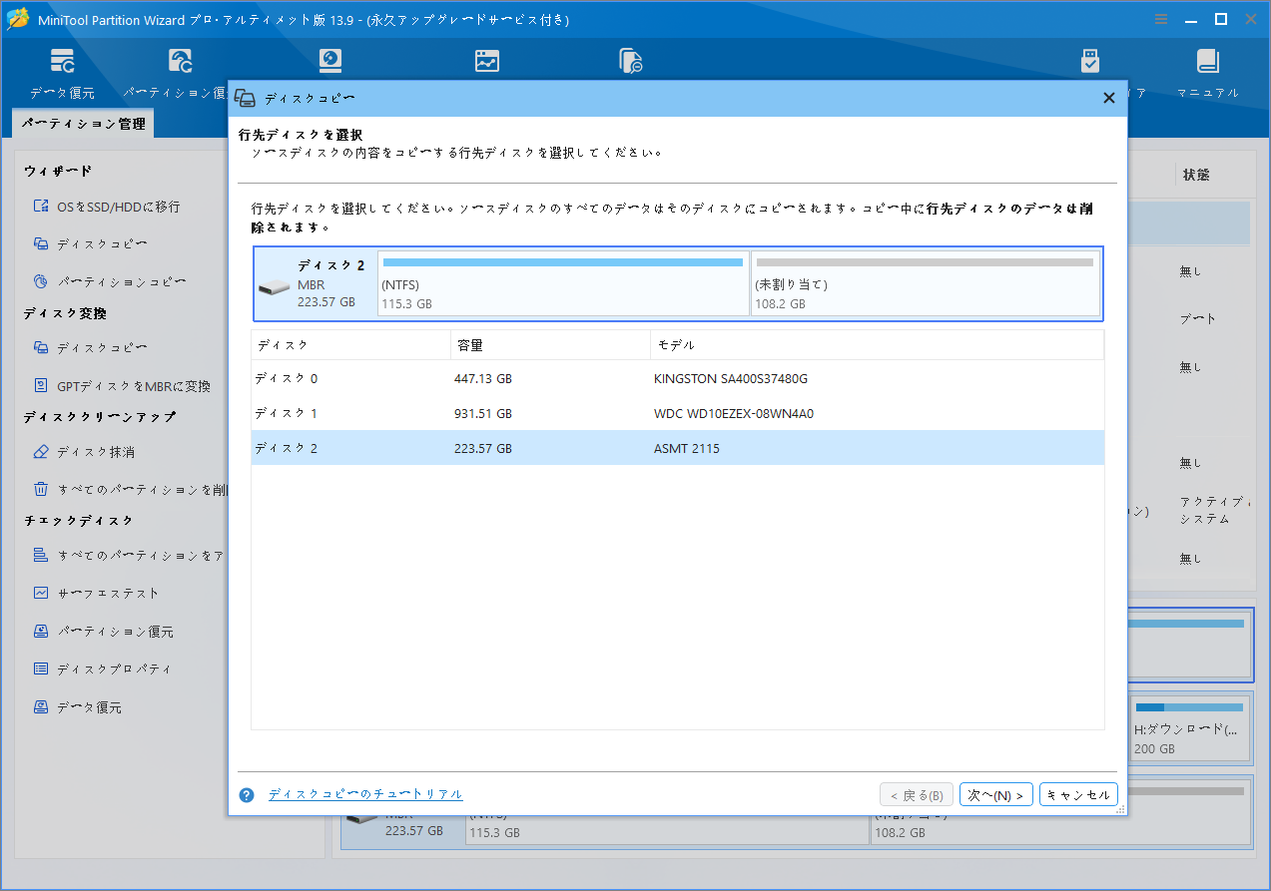Start パーティションコピー from the sidebar
1271x891 pixels.
pyautogui.click(x=110, y=281)
